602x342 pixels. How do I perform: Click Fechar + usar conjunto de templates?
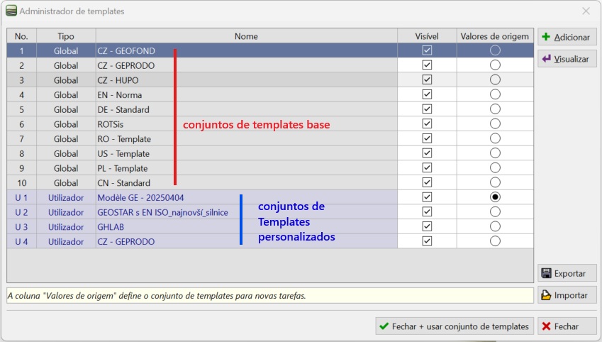point(455,326)
